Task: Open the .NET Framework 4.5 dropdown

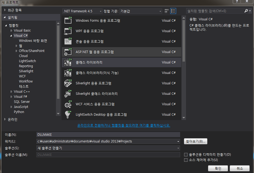Action: (x=82, y=11)
